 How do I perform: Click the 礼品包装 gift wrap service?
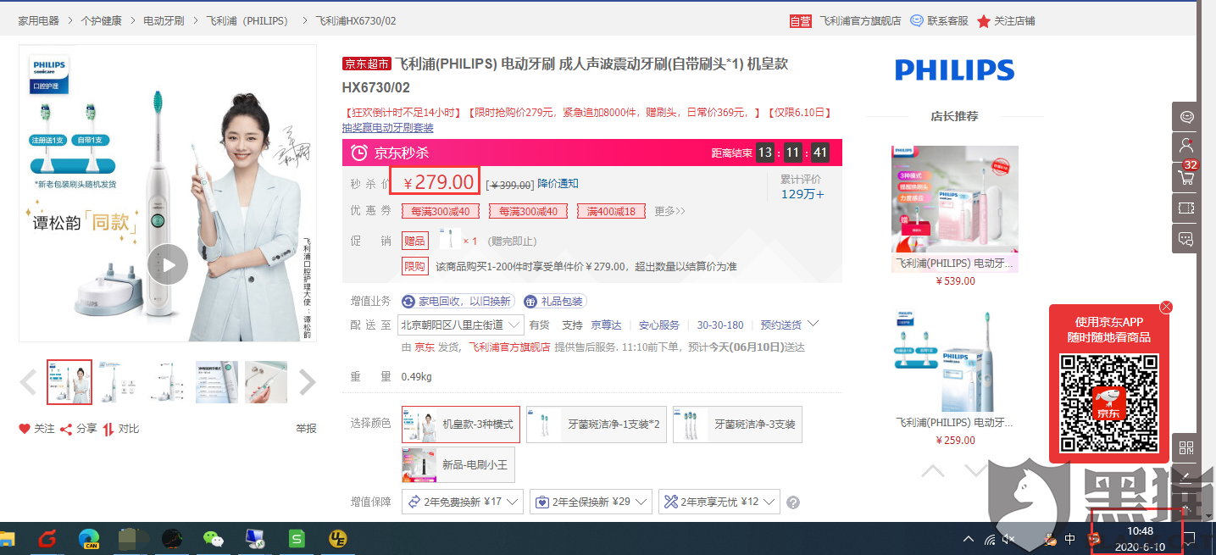click(x=555, y=302)
